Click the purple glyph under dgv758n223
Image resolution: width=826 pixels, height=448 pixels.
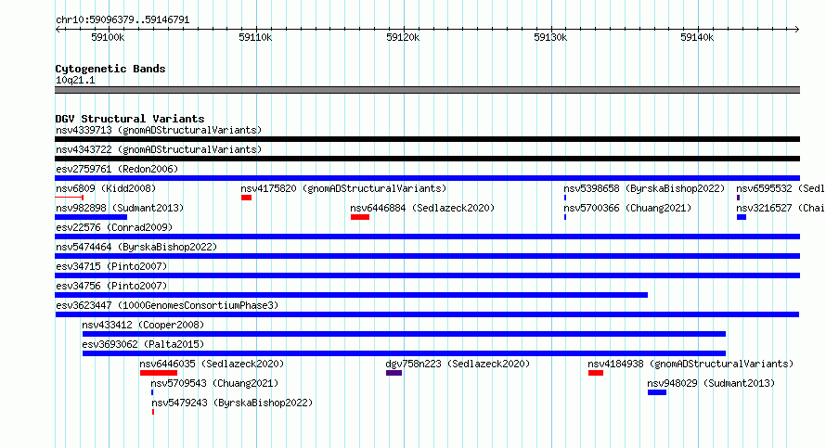[394, 373]
